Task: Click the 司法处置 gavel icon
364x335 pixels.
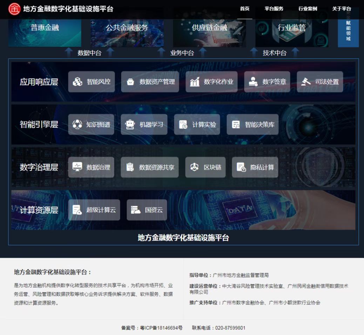Action: [306, 82]
